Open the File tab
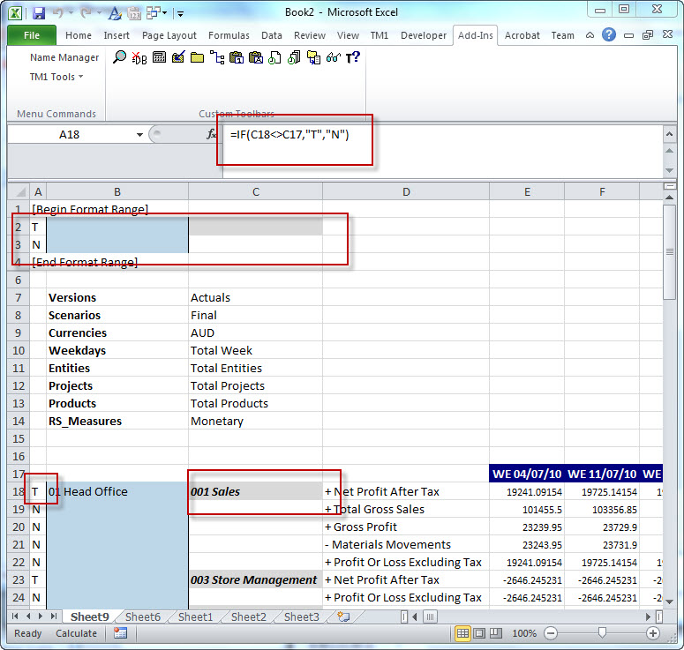This screenshot has height=650, width=684. 32,35
